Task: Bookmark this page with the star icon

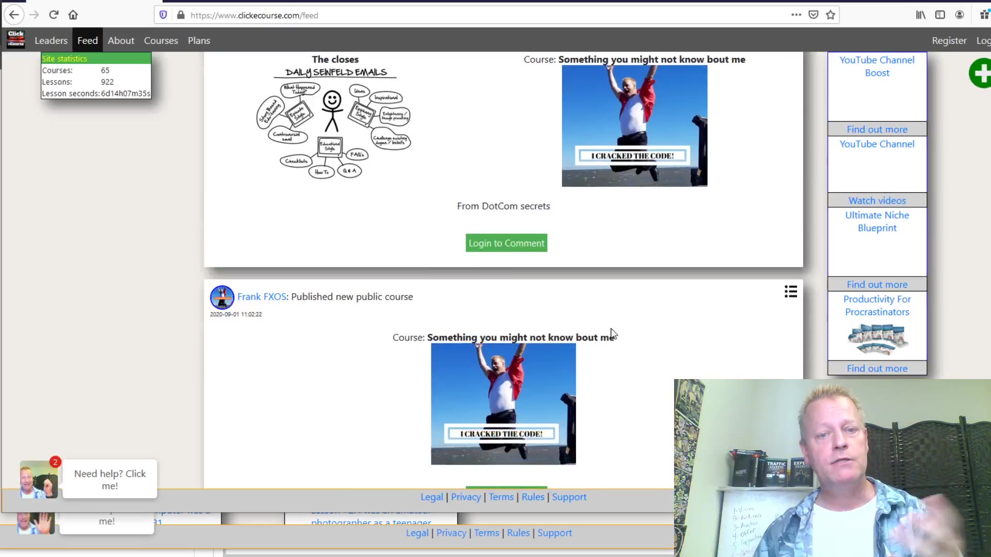Action: 830,15
